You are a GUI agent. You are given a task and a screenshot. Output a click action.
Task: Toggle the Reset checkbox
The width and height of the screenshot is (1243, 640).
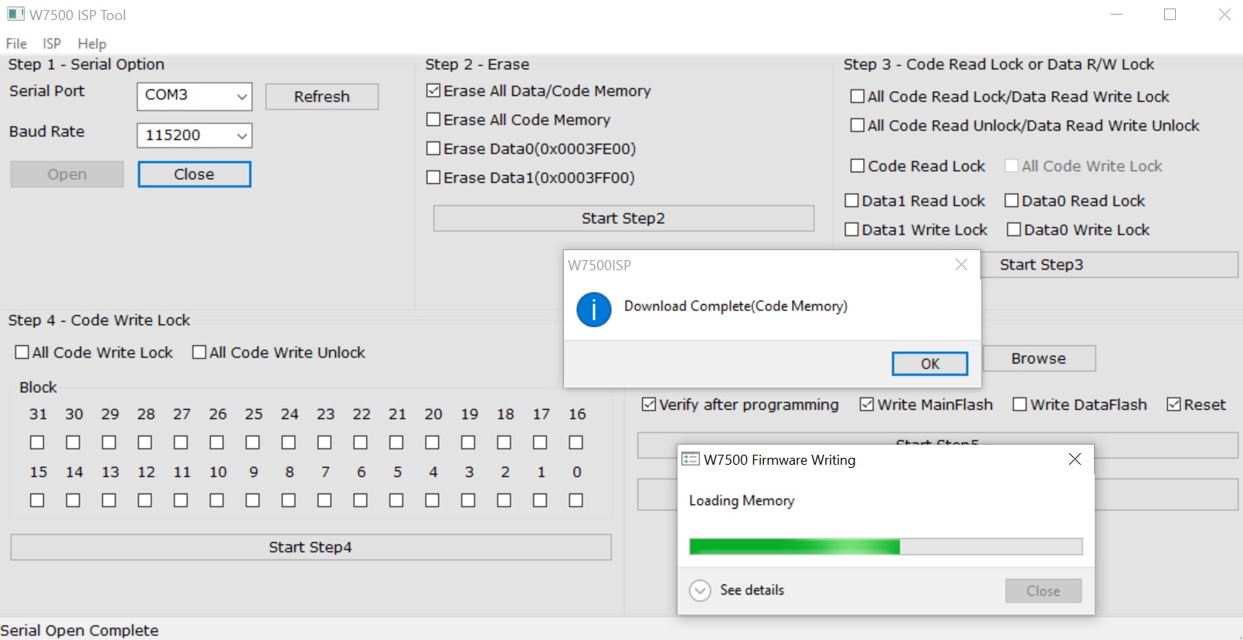1174,405
